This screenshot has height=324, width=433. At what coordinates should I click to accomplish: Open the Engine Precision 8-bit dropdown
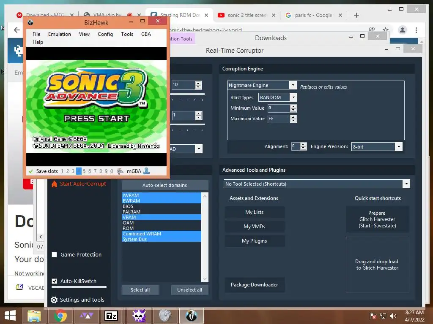(398, 146)
